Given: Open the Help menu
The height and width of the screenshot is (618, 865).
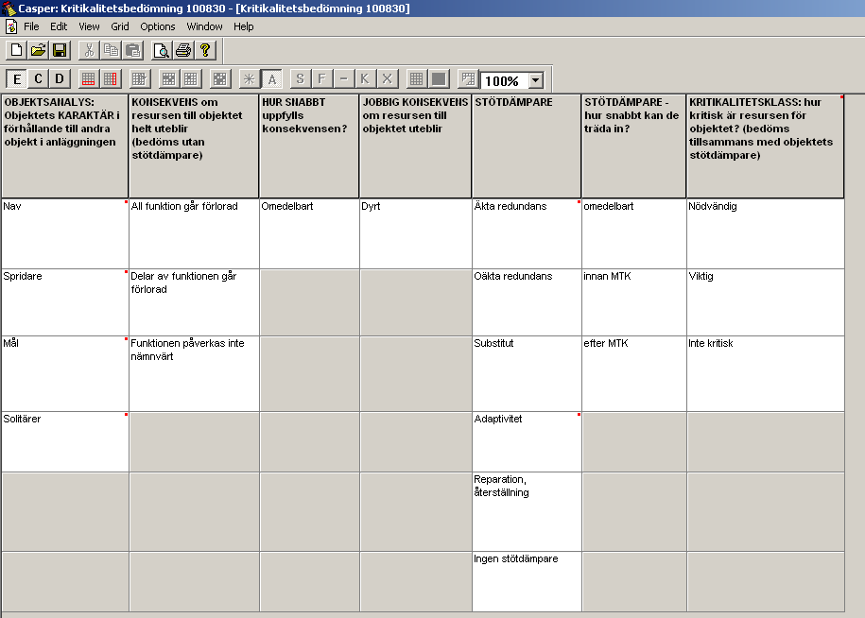Looking at the screenshot, I should [x=243, y=26].
